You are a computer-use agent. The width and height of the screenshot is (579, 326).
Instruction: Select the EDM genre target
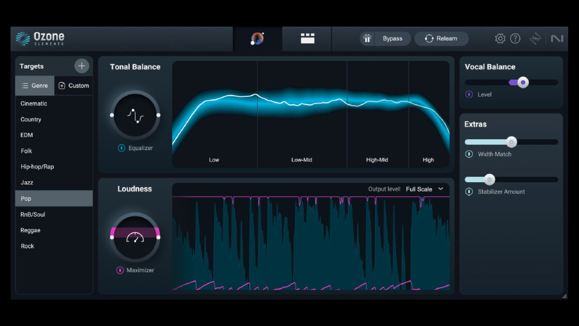click(x=54, y=135)
